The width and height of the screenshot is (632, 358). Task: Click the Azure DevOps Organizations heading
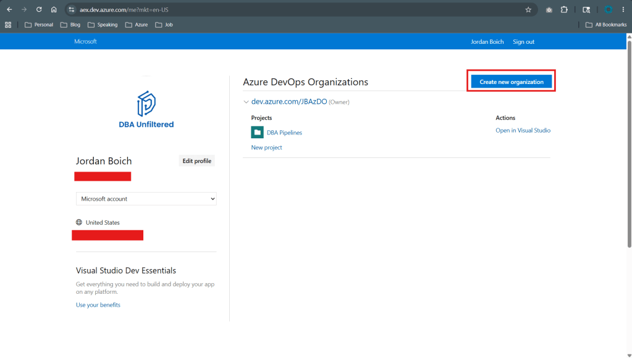(x=306, y=81)
